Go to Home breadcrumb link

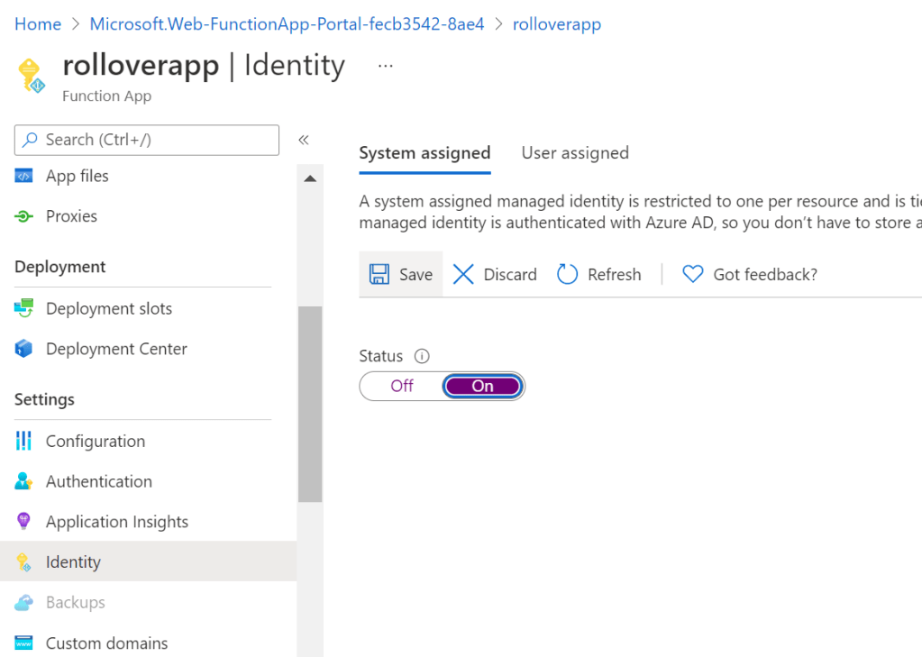[x=38, y=24]
